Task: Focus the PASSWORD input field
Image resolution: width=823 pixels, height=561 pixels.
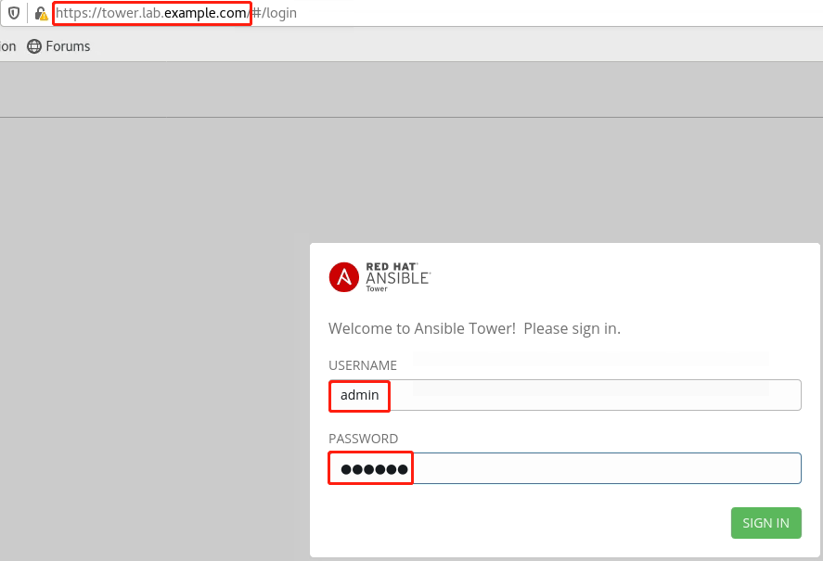Action: [603, 468]
